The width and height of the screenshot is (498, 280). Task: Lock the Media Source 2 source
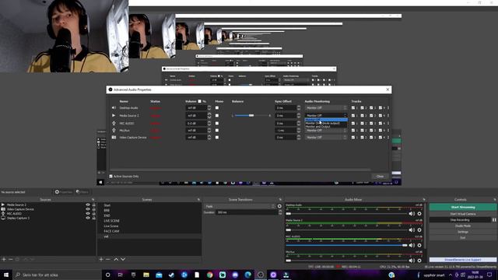point(93,205)
